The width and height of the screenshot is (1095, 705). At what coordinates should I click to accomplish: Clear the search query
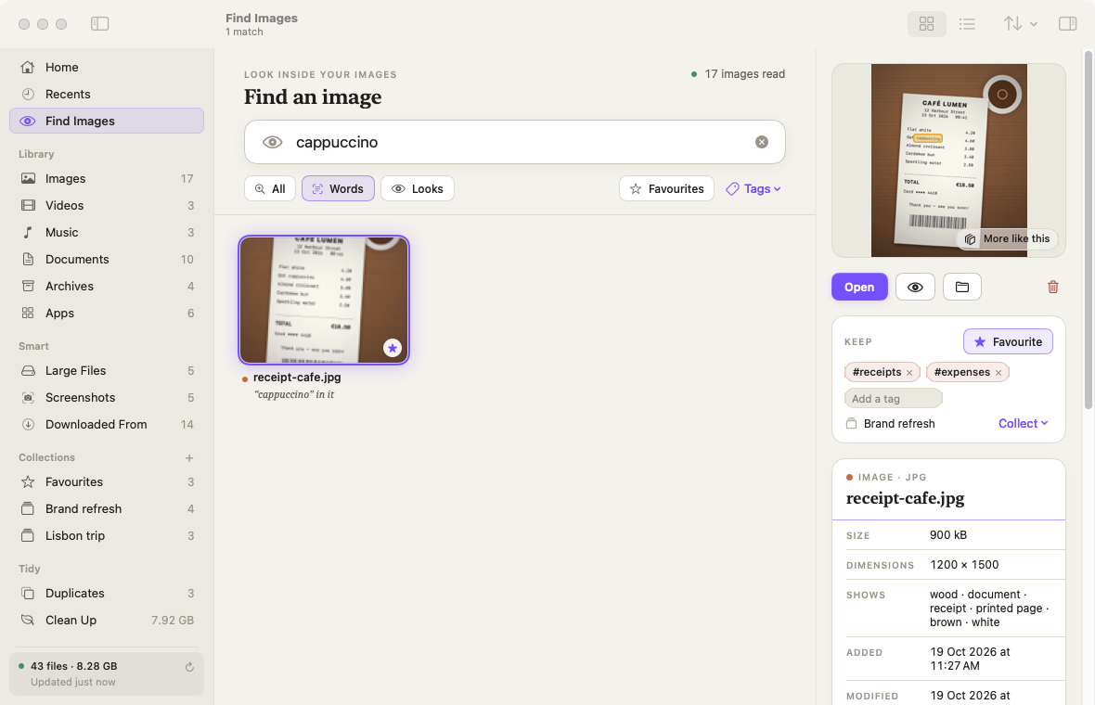click(x=762, y=143)
